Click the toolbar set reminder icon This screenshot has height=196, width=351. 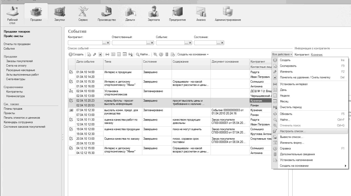(x=173, y=54)
